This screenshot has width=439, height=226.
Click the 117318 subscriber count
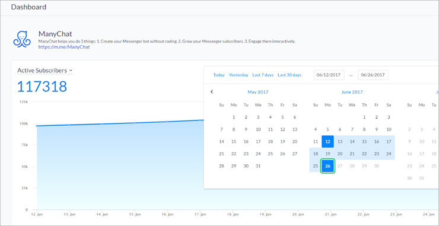click(x=42, y=87)
